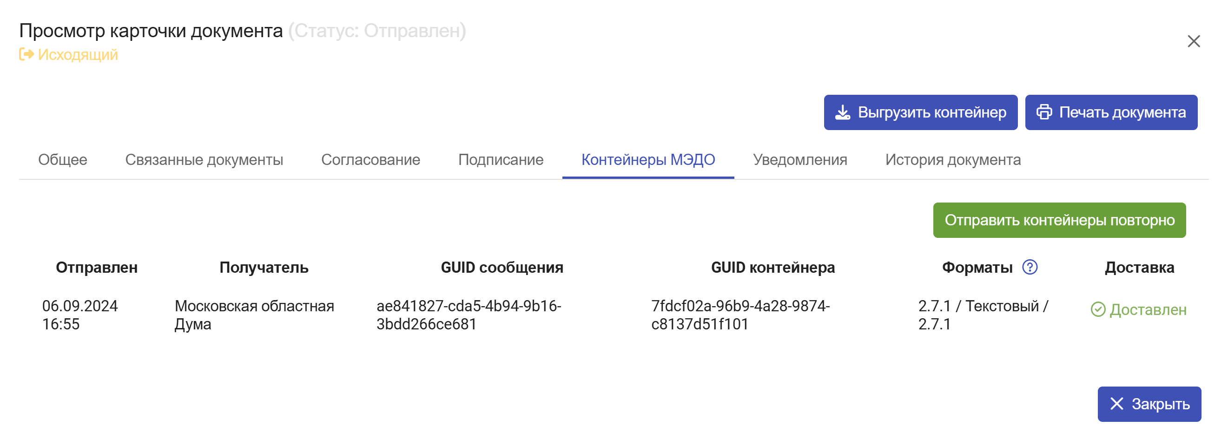The image size is (1228, 433).
Task: Click the green Доставлен checkmark icon
Action: coord(1098,309)
